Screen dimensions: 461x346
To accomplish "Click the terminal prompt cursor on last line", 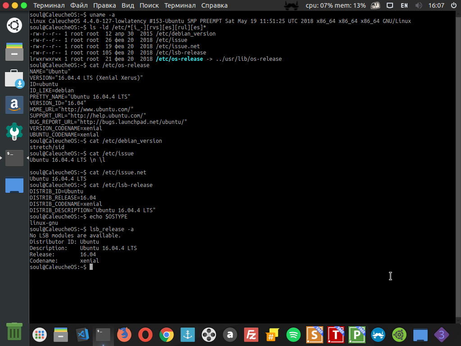I will pos(91,267).
